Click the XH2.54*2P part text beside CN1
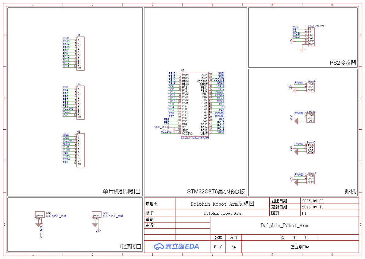The image size is (365, 259). tap(56, 216)
